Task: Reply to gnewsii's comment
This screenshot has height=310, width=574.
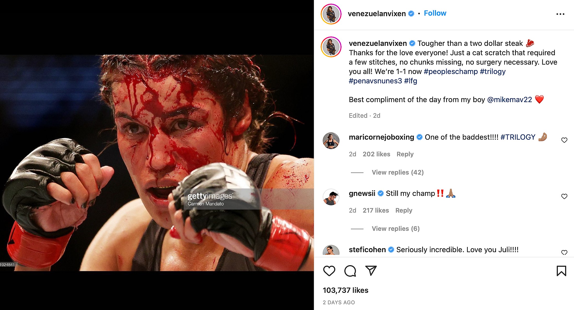Action: coord(404,210)
